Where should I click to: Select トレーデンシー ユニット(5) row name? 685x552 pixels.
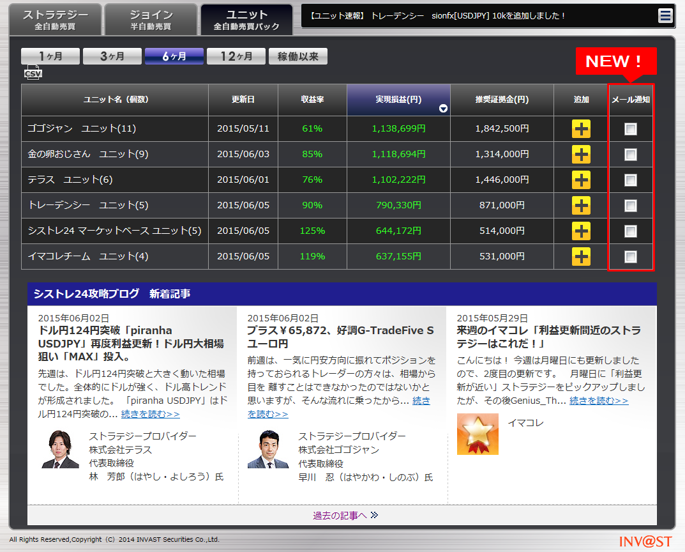tap(88, 205)
